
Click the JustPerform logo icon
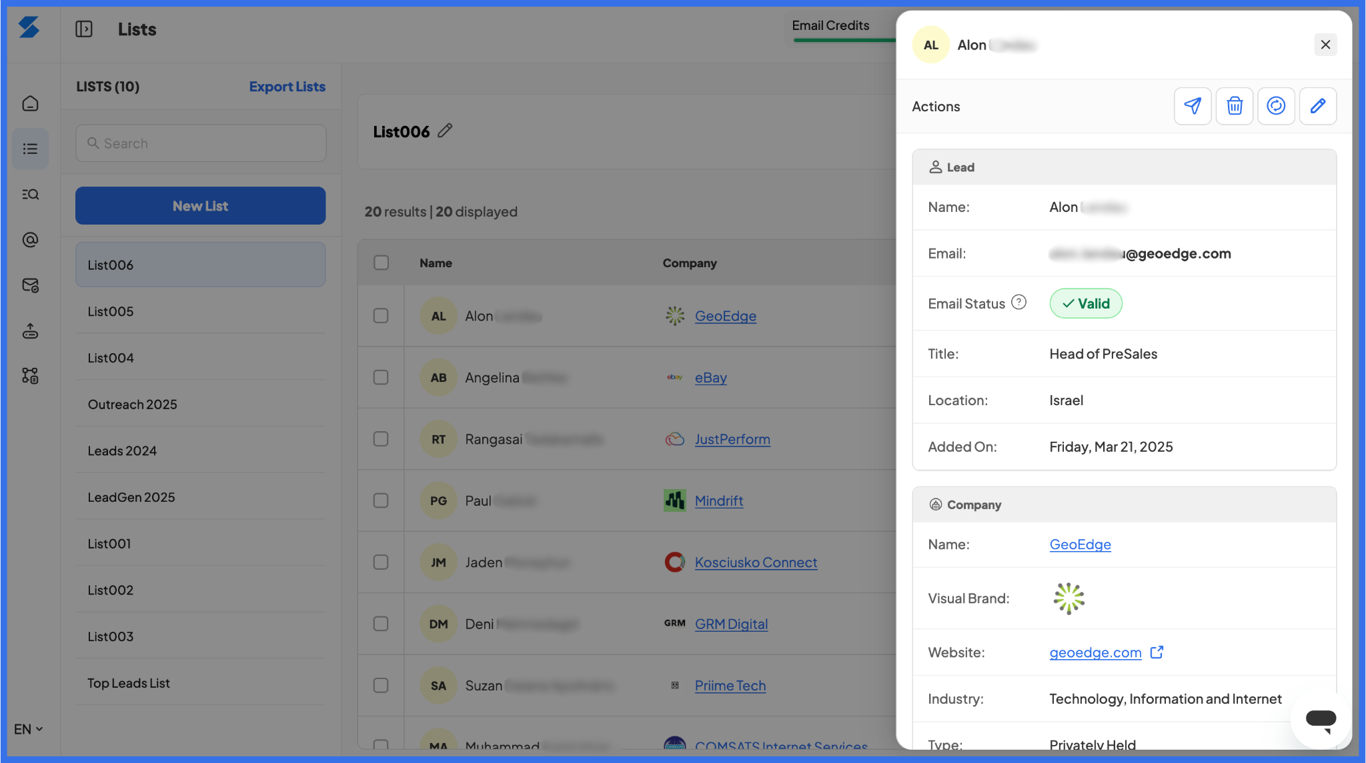pos(675,439)
